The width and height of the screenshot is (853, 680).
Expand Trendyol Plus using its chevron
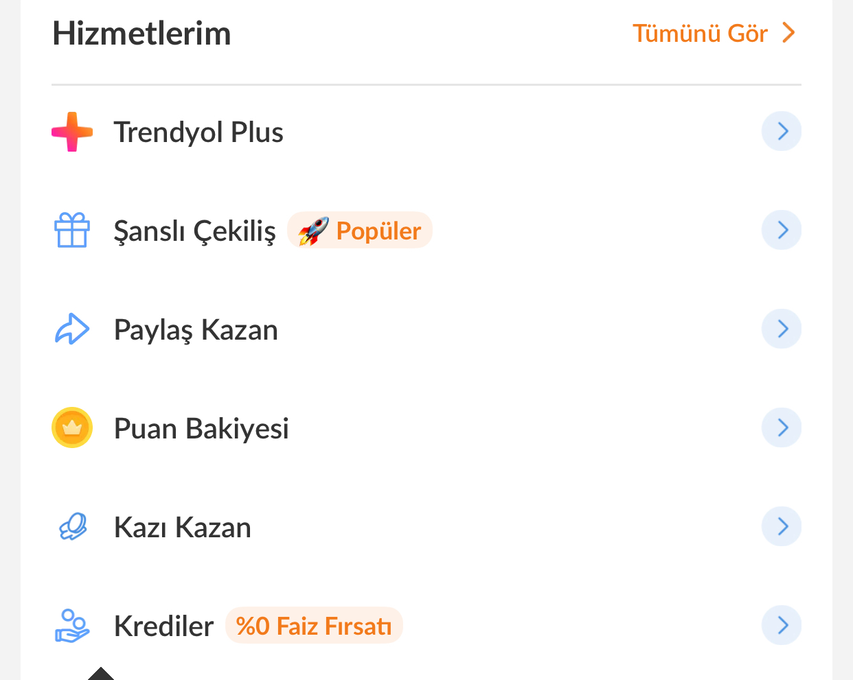782,131
